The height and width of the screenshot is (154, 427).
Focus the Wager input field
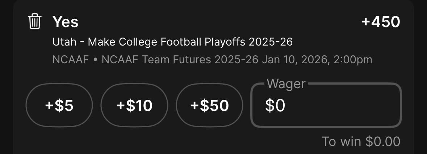[326, 105]
